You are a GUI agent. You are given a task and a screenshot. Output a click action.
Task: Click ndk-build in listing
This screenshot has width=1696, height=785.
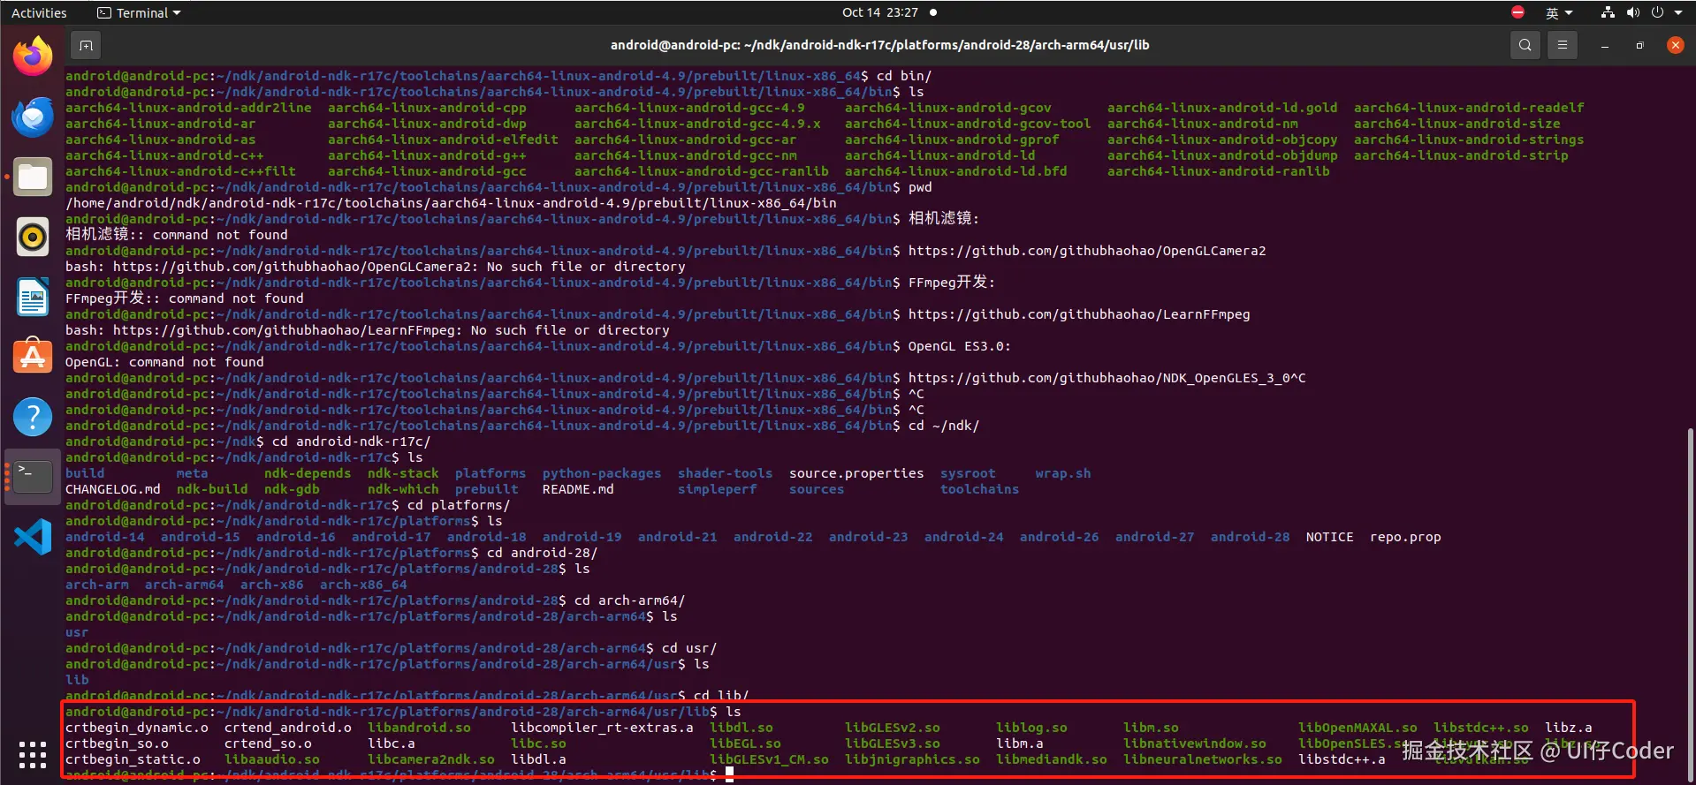click(x=212, y=489)
